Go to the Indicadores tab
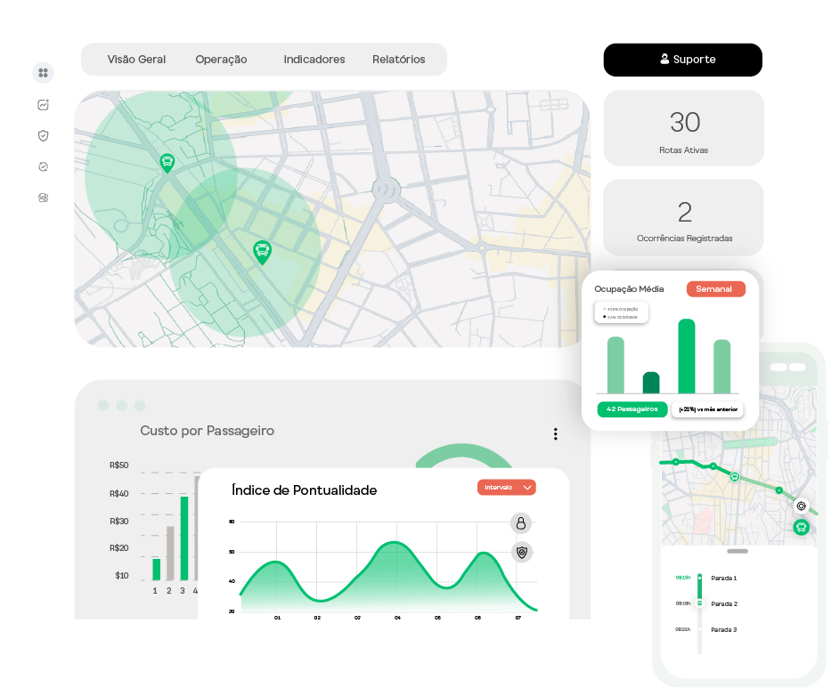This screenshot has width=831, height=688. 314,60
